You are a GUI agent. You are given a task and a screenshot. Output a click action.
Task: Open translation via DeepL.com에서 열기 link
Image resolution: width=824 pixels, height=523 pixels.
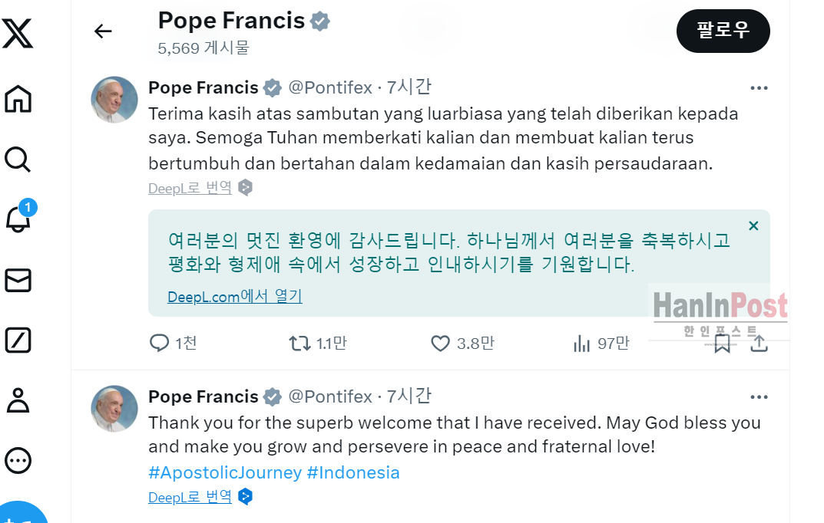point(235,297)
